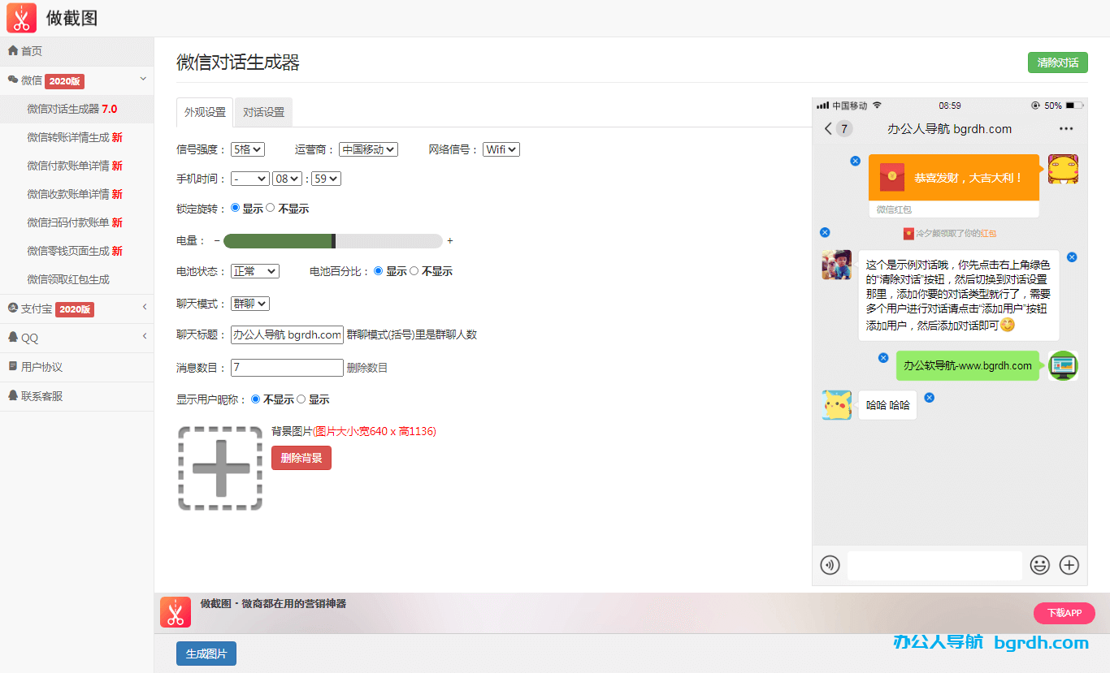Click the plus circle in the chat input bar
This screenshot has height=673, width=1110.
click(x=1069, y=565)
